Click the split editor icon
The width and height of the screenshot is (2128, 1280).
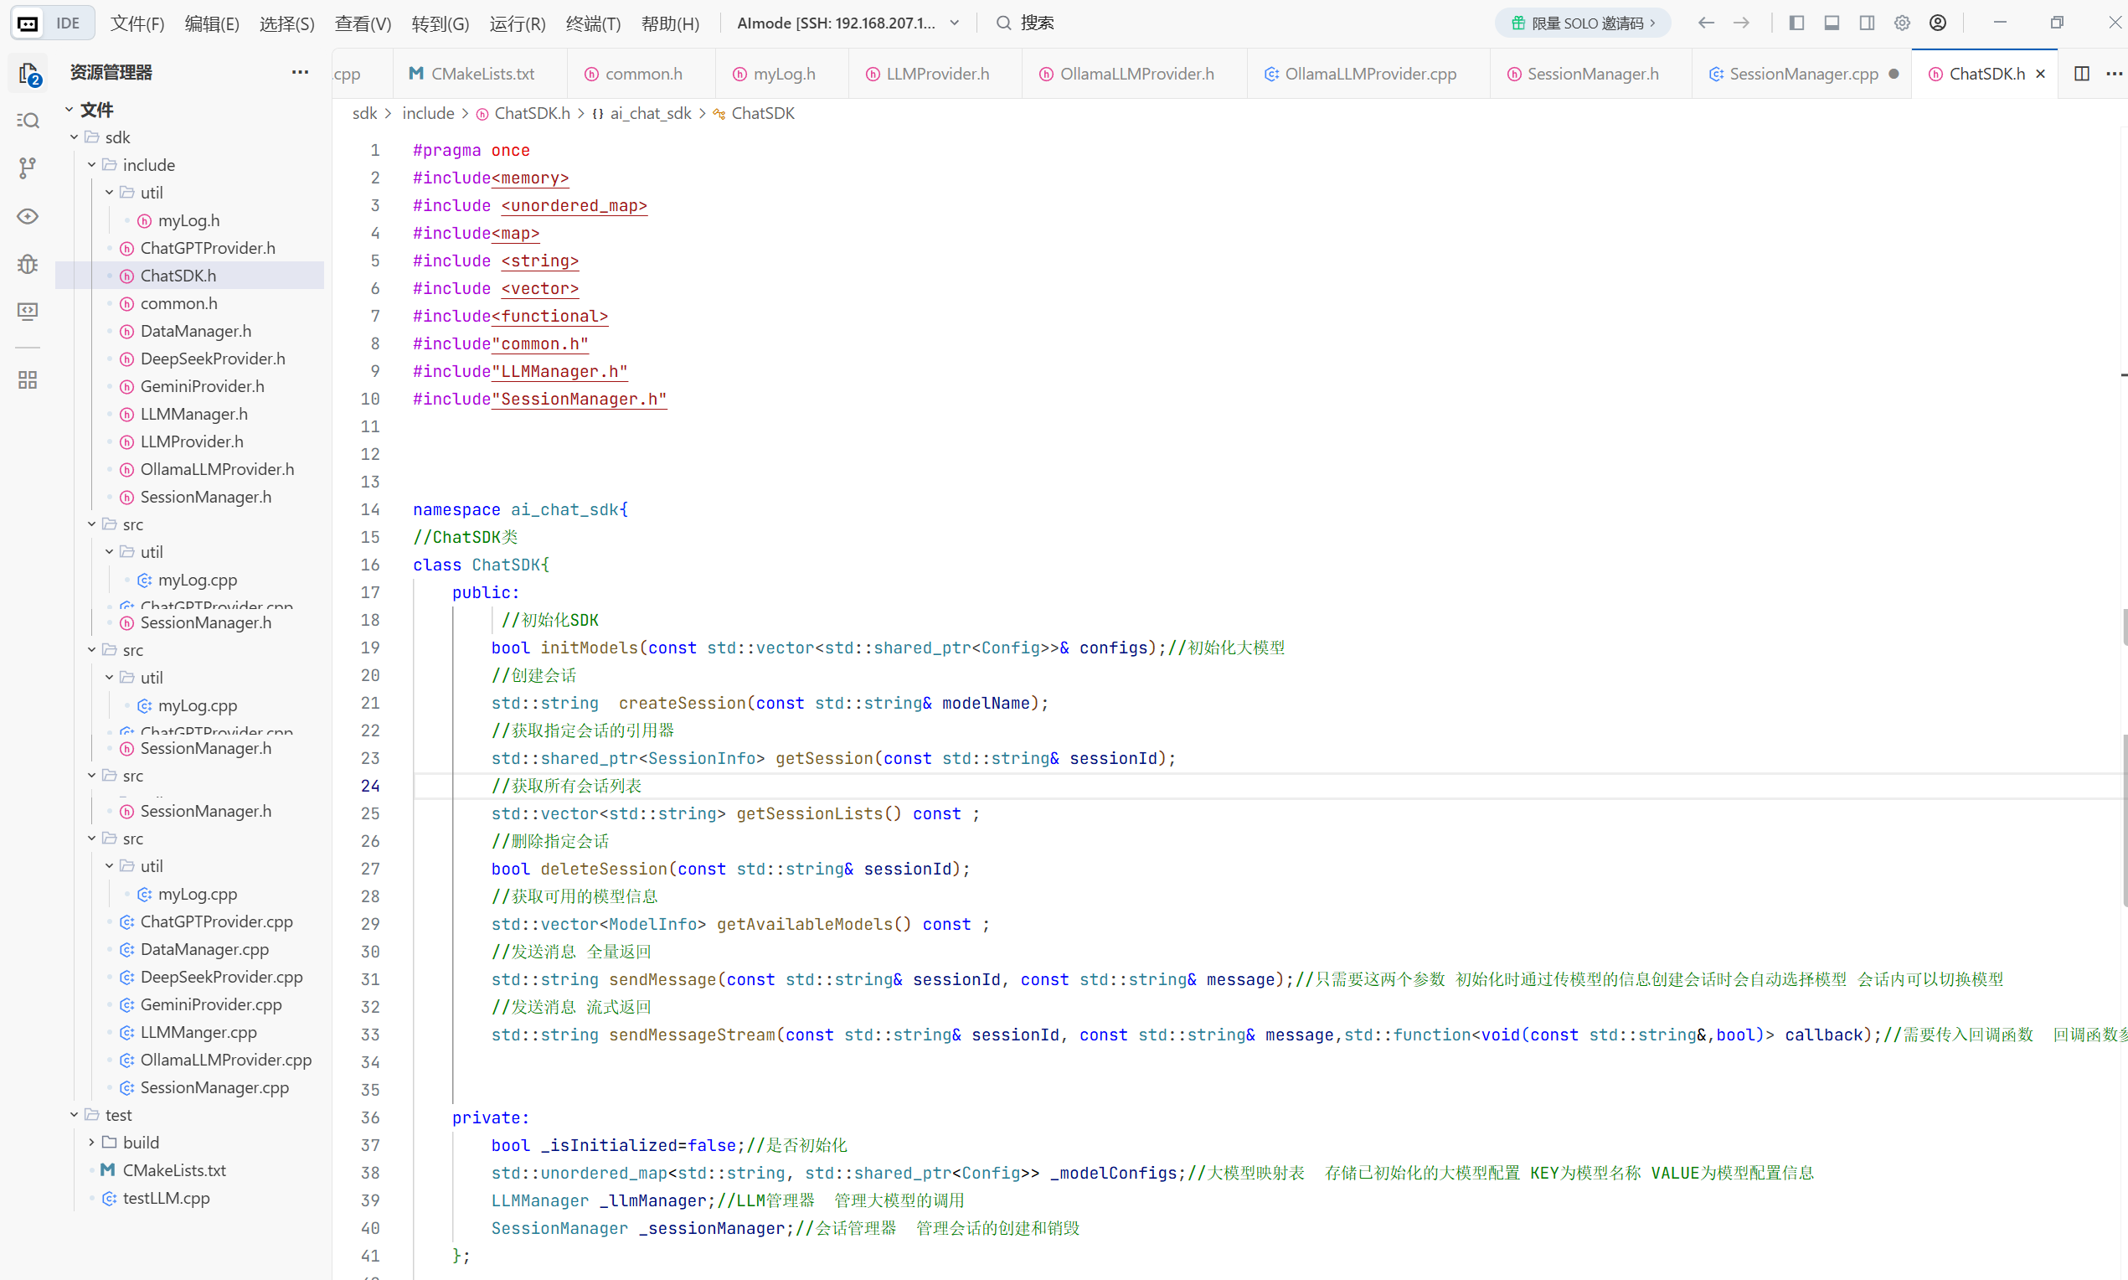click(x=2081, y=75)
